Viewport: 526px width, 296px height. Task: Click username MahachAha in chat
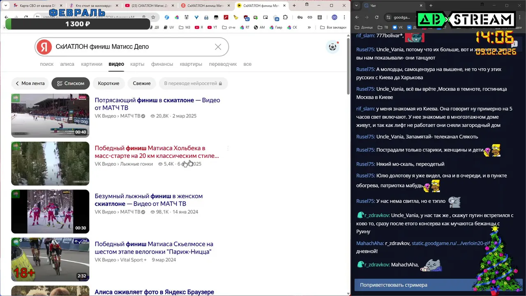click(370, 243)
